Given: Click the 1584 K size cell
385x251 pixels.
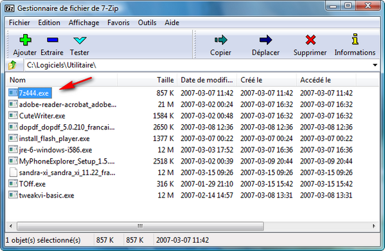Looking at the screenshot, I should (x=163, y=116).
